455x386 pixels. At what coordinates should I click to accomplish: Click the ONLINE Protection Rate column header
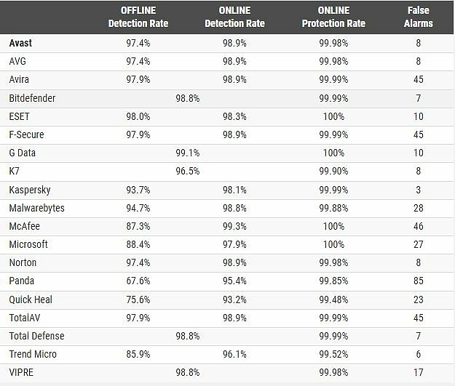[x=333, y=17]
